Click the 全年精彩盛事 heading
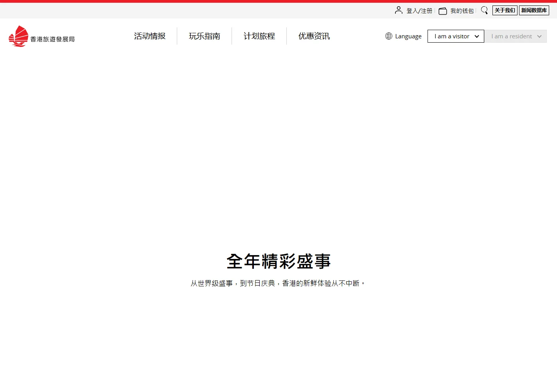This screenshot has height=365, width=557. point(278,261)
